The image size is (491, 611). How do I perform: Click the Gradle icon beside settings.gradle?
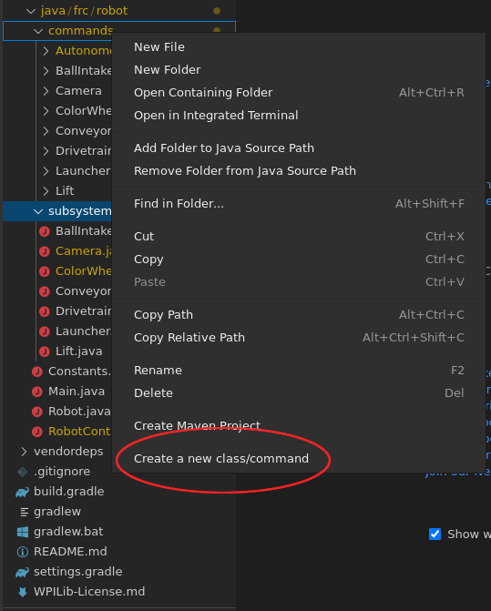point(22,572)
